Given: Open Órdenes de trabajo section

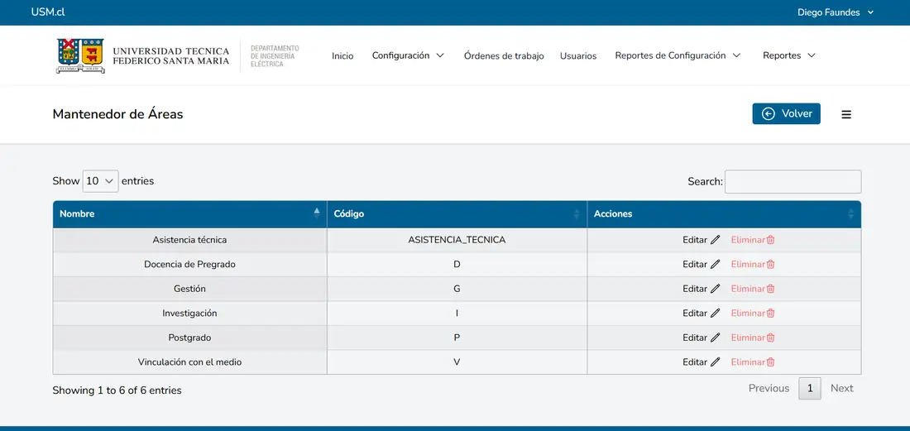Looking at the screenshot, I should coord(504,55).
